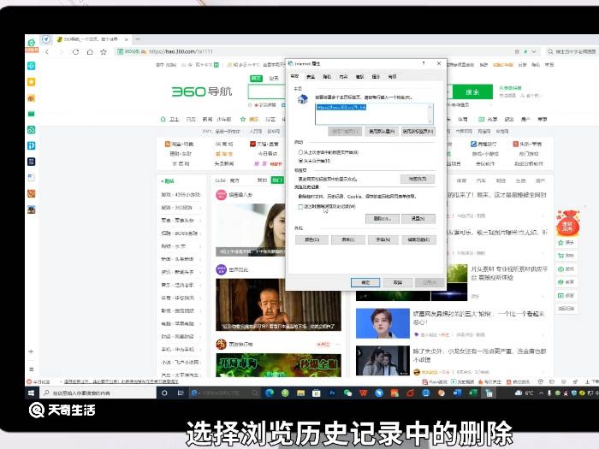The height and width of the screenshot is (449, 599).
Task: Click the close X on the browser tab
Action: pos(126,39)
